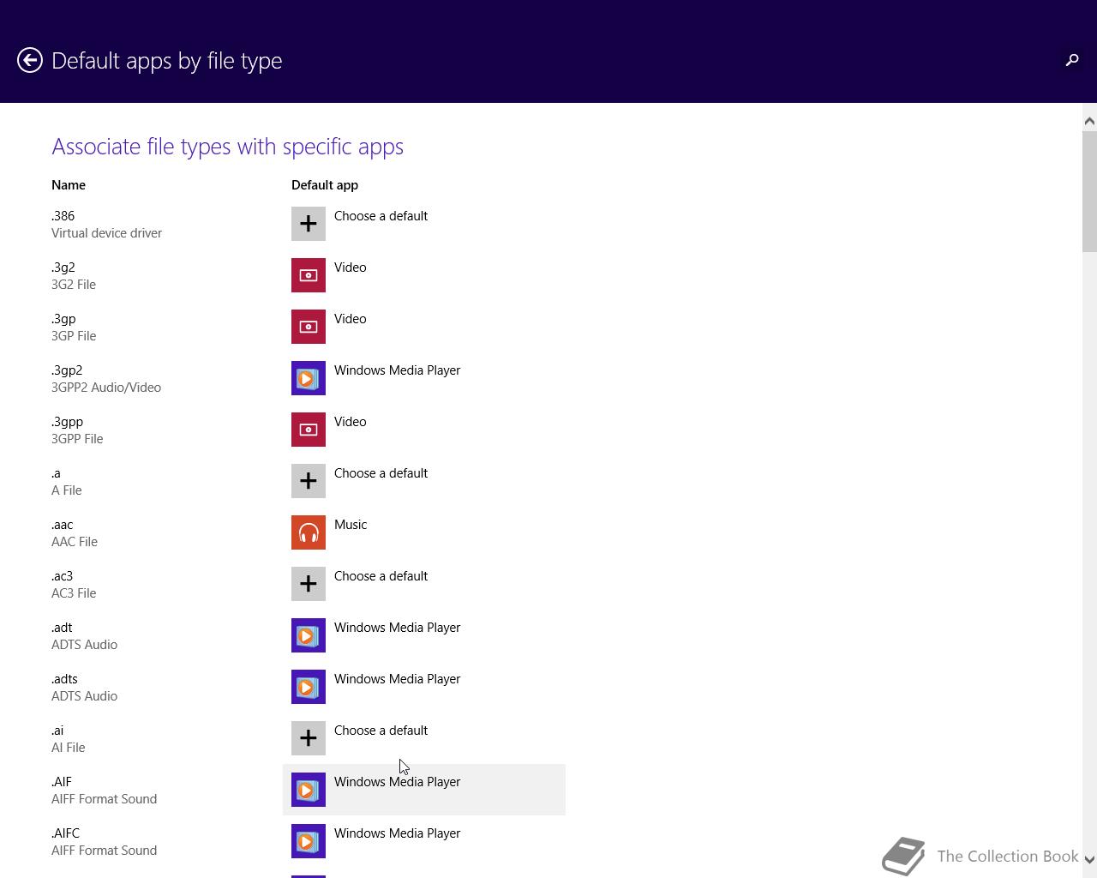Change Windows Media Player label for .adt
Screen dimensions: 1097x878
click(x=398, y=628)
